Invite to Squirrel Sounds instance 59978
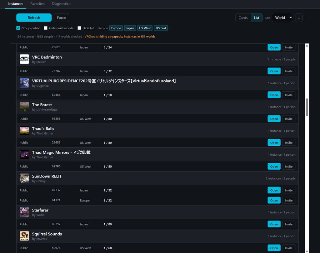 pyautogui.click(x=289, y=248)
